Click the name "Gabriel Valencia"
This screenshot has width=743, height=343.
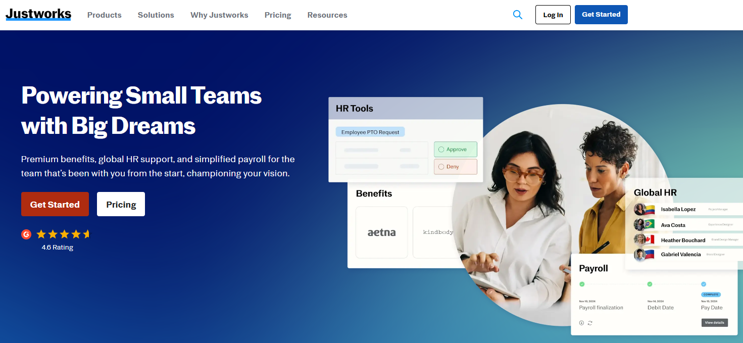coord(681,255)
